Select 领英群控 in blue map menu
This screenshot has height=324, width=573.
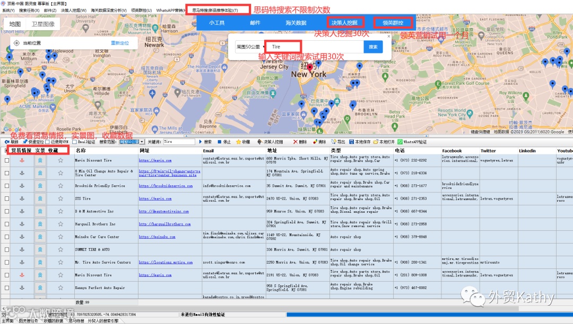pos(393,23)
